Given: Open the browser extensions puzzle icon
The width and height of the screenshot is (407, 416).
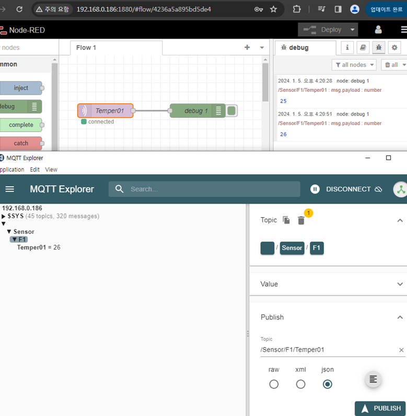Looking at the screenshot, I should 297,9.
